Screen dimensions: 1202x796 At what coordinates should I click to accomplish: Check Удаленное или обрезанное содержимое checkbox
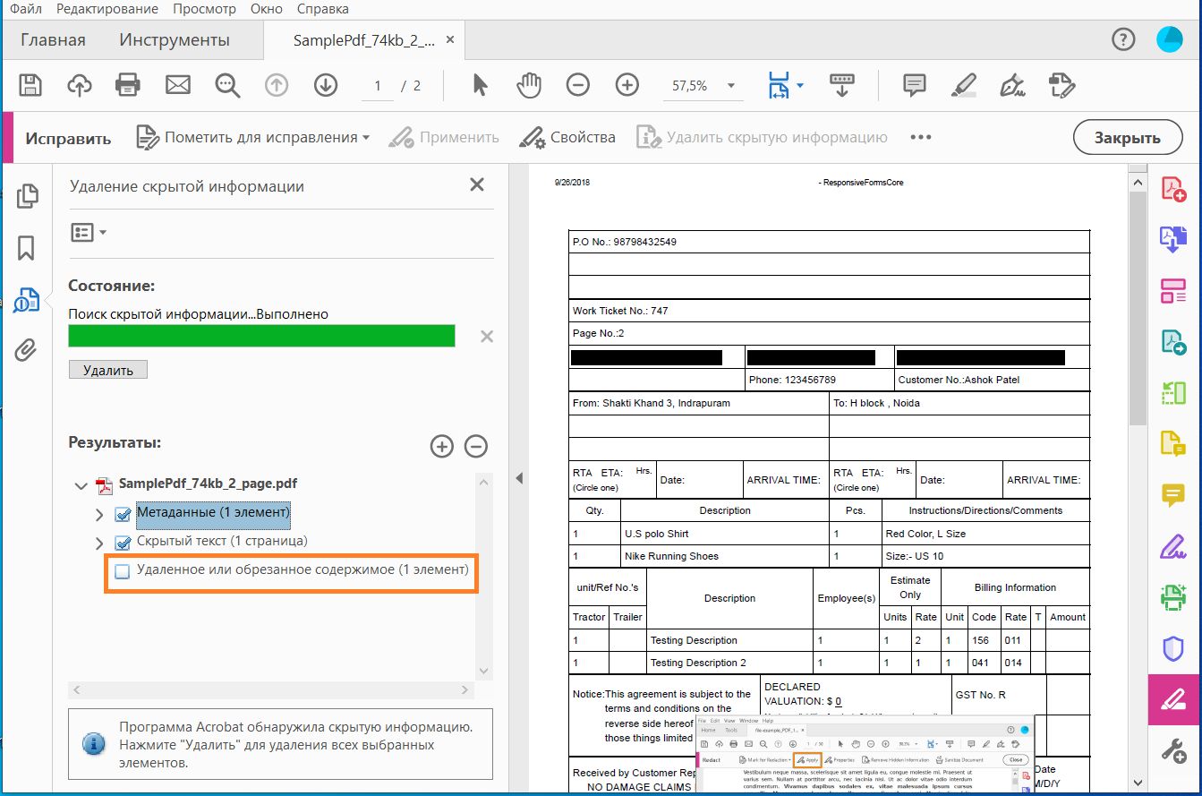point(123,571)
